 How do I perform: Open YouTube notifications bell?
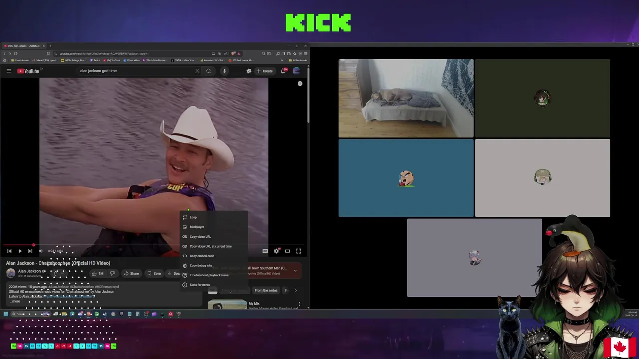pyautogui.click(x=283, y=71)
